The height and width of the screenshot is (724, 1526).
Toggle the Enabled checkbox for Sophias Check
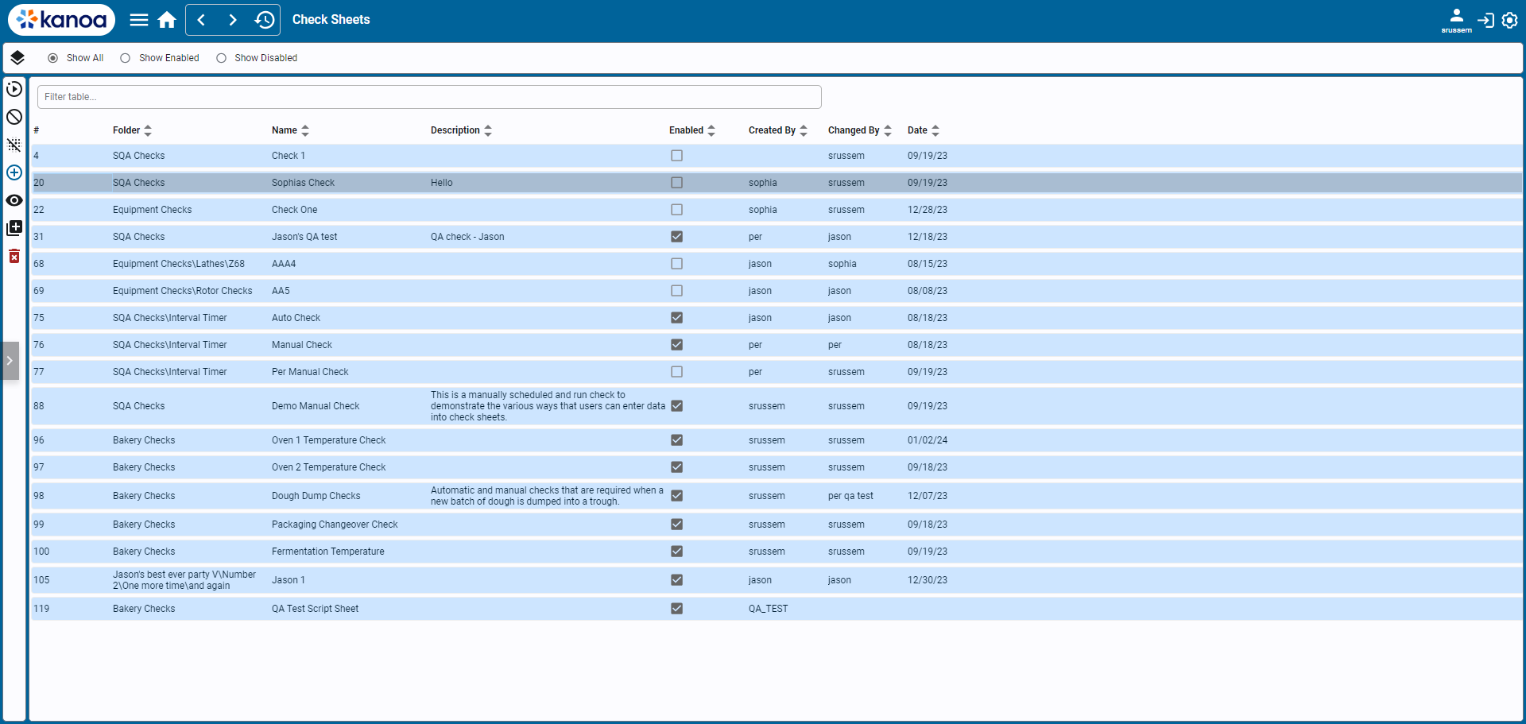(x=677, y=183)
